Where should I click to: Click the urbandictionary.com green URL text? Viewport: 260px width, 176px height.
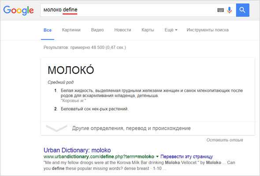tap(99, 157)
